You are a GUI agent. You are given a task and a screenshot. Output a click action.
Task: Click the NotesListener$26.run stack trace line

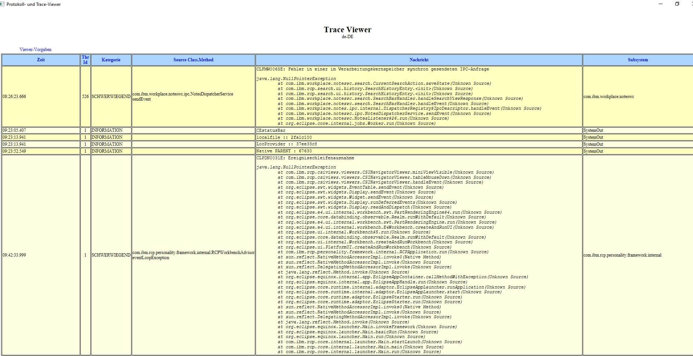(x=363, y=118)
